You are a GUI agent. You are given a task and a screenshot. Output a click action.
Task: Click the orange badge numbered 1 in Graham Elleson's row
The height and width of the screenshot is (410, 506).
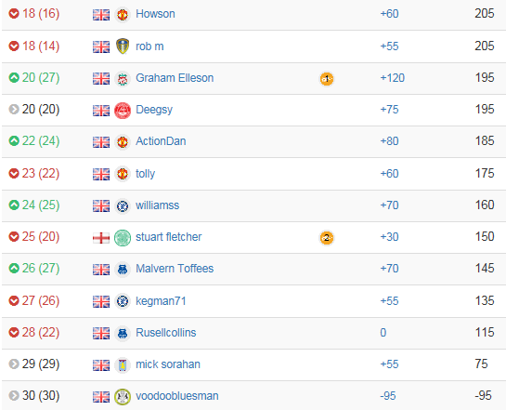[x=327, y=78]
